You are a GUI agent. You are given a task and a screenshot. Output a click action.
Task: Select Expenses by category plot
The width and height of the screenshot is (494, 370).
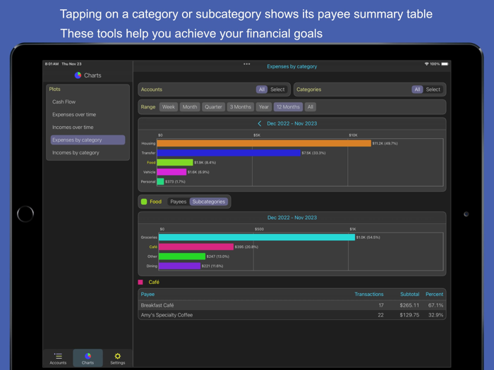pyautogui.click(x=88, y=140)
